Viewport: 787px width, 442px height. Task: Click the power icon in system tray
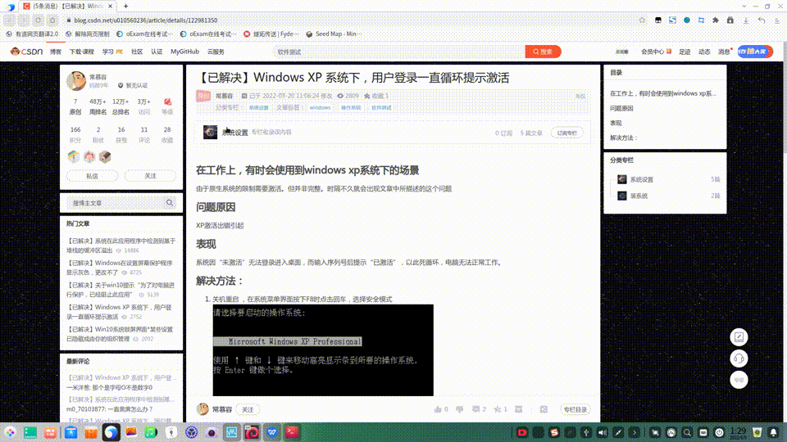[719, 432]
